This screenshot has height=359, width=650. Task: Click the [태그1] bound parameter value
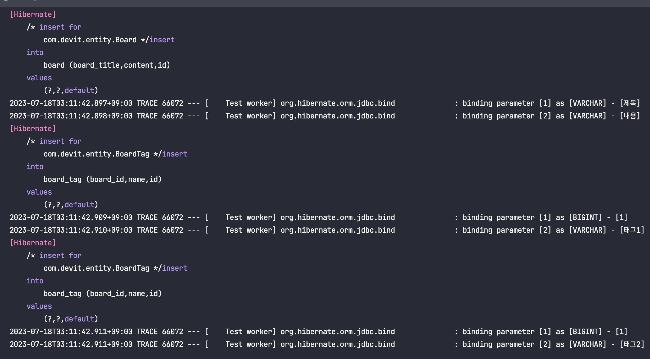coord(632,230)
